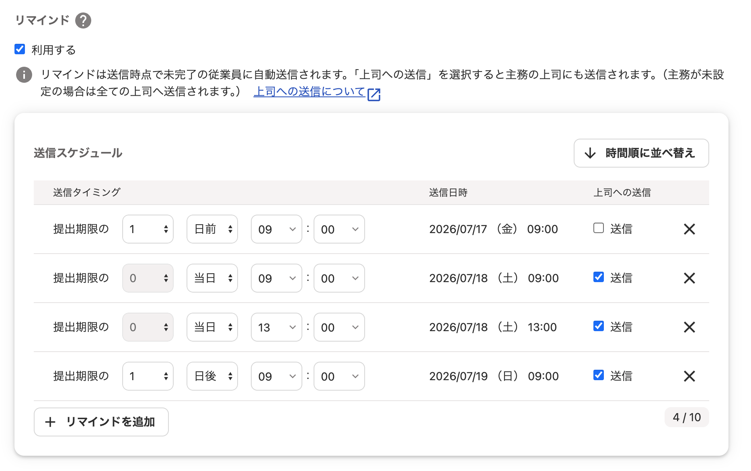Open the 当日 dropdown in the 13:00 row
Image resolution: width=751 pixels, height=471 pixels.
[x=212, y=327]
